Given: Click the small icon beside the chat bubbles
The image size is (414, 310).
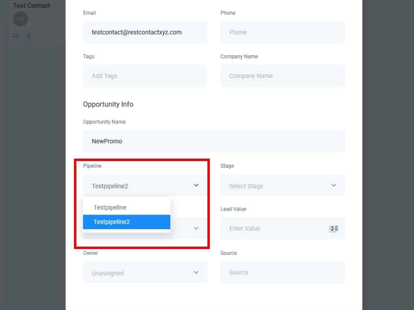Looking at the screenshot, I should tap(28, 36).
